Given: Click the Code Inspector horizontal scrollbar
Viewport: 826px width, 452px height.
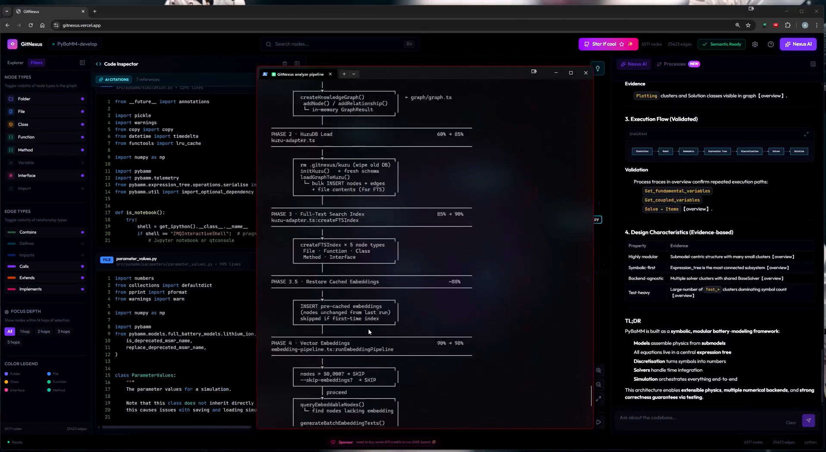Looking at the screenshot, I should pyautogui.click(x=177, y=427).
